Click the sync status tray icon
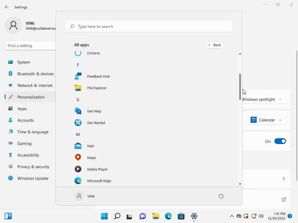Viewport: 298px width, 223px height. (x=246, y=216)
